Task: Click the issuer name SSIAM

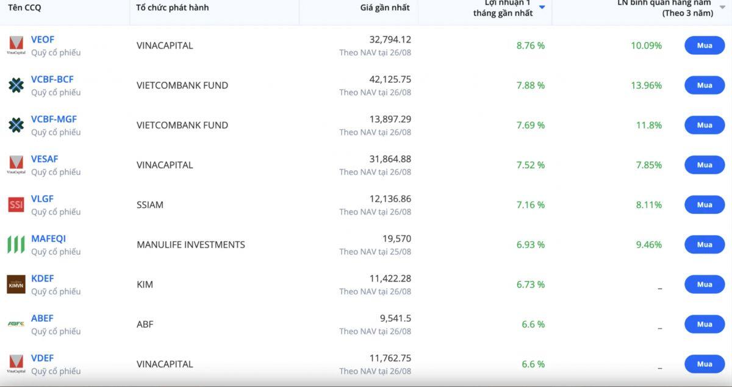Action: pos(150,205)
